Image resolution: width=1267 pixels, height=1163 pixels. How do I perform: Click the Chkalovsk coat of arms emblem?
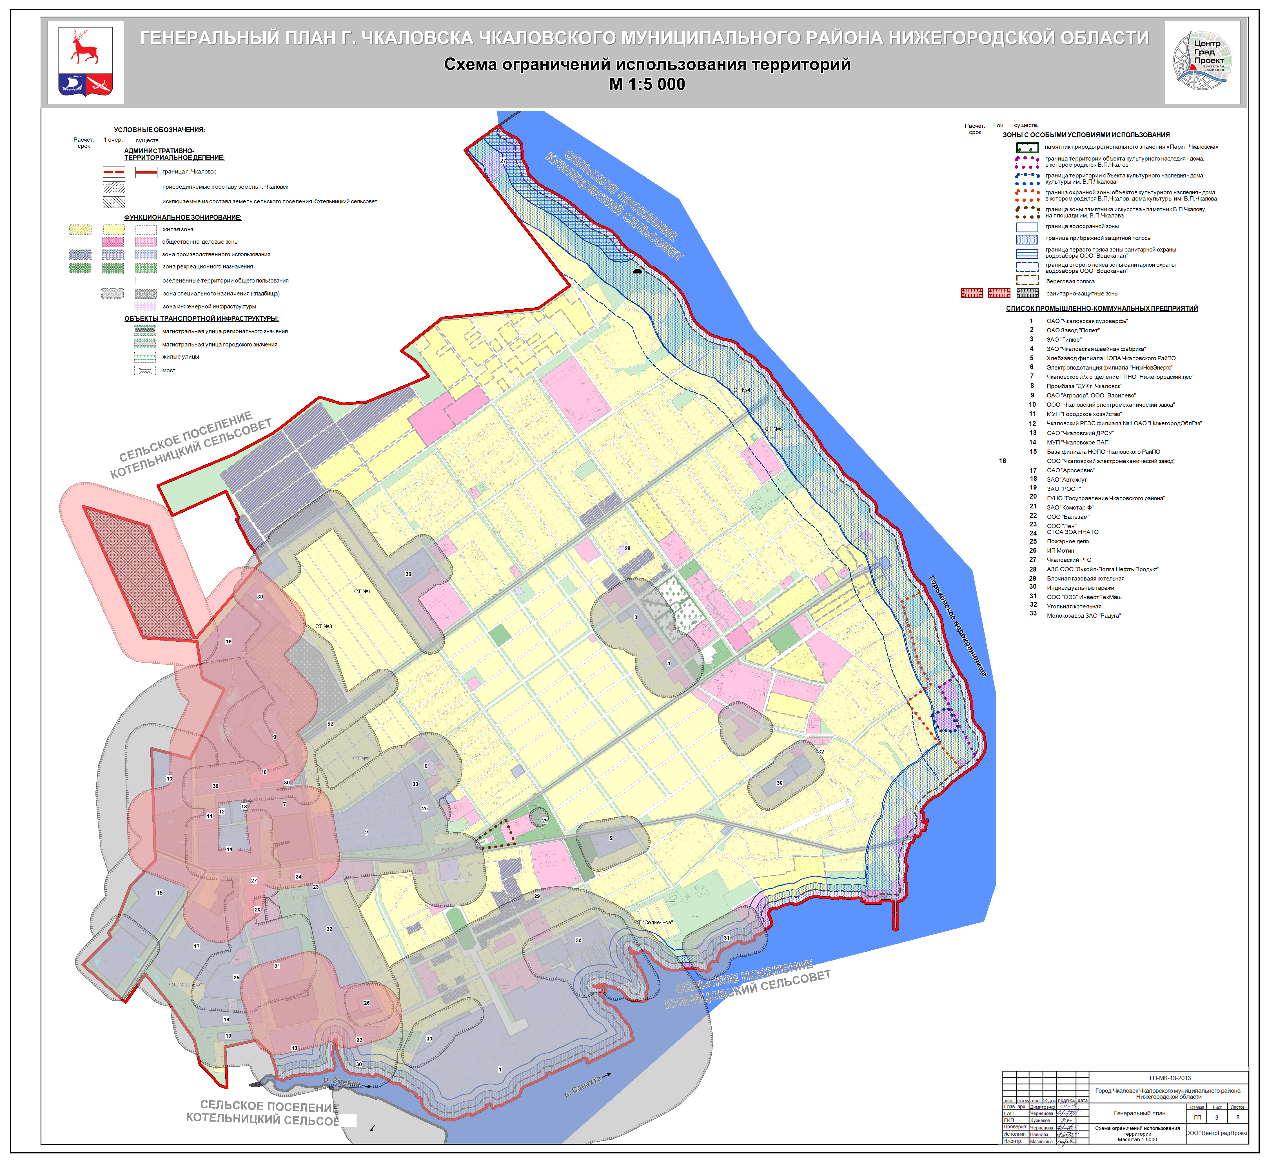[86, 62]
